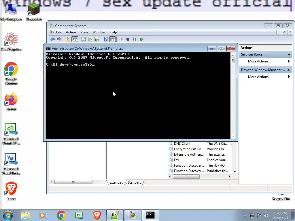Restart the service with the restart icon
This screenshot has width=295, height=221.
tap(141, 39)
